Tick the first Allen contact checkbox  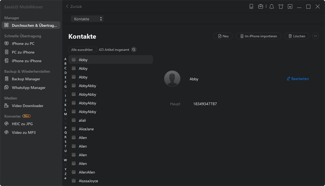coord(73,137)
